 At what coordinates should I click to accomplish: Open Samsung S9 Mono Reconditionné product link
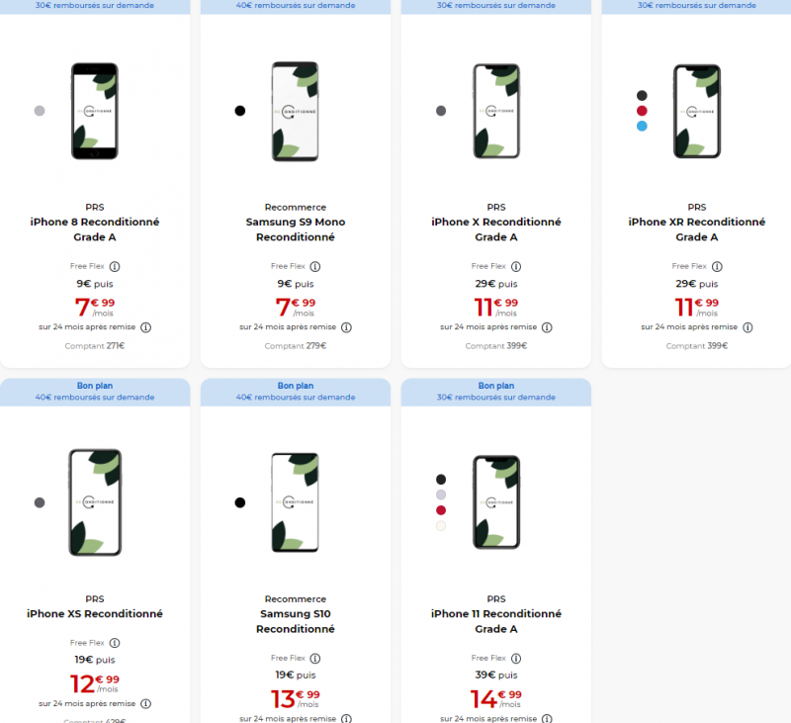point(296,229)
